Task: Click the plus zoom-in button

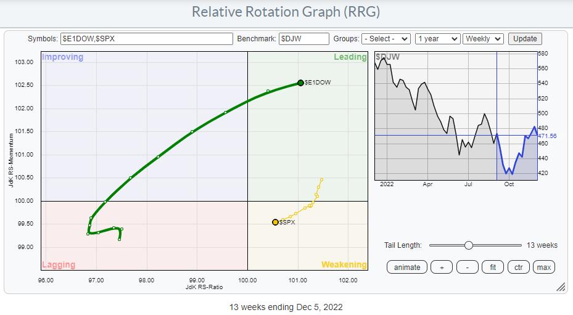Action: (x=441, y=267)
